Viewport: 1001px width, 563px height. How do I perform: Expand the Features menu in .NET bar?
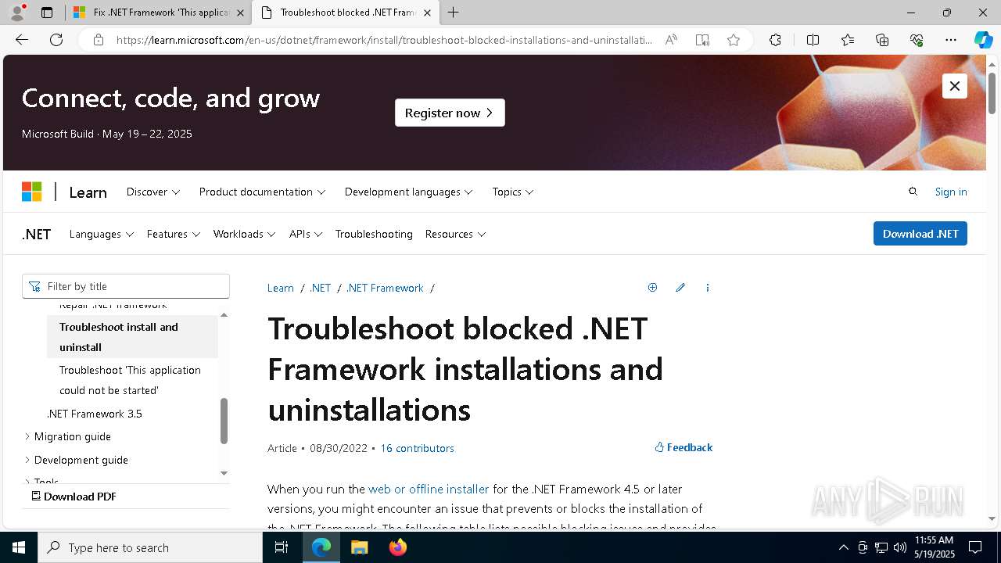(x=174, y=234)
